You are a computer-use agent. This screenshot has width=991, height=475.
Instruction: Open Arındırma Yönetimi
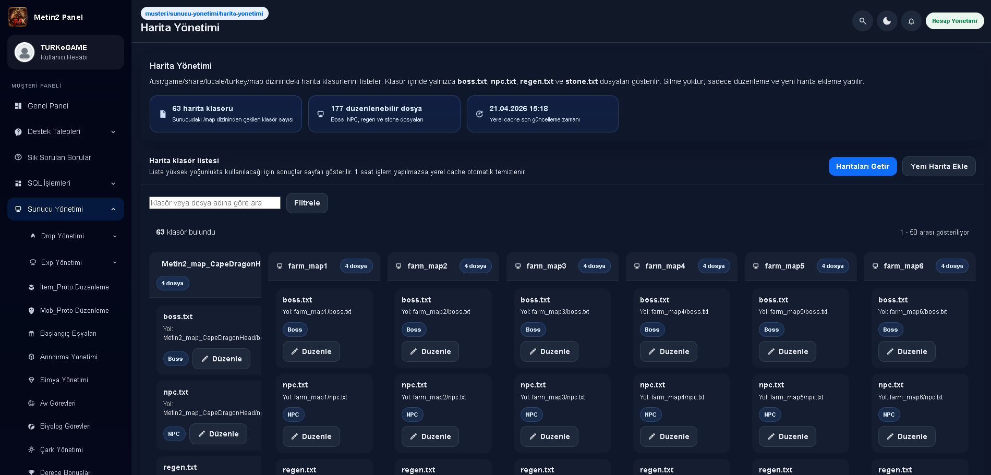(x=69, y=357)
